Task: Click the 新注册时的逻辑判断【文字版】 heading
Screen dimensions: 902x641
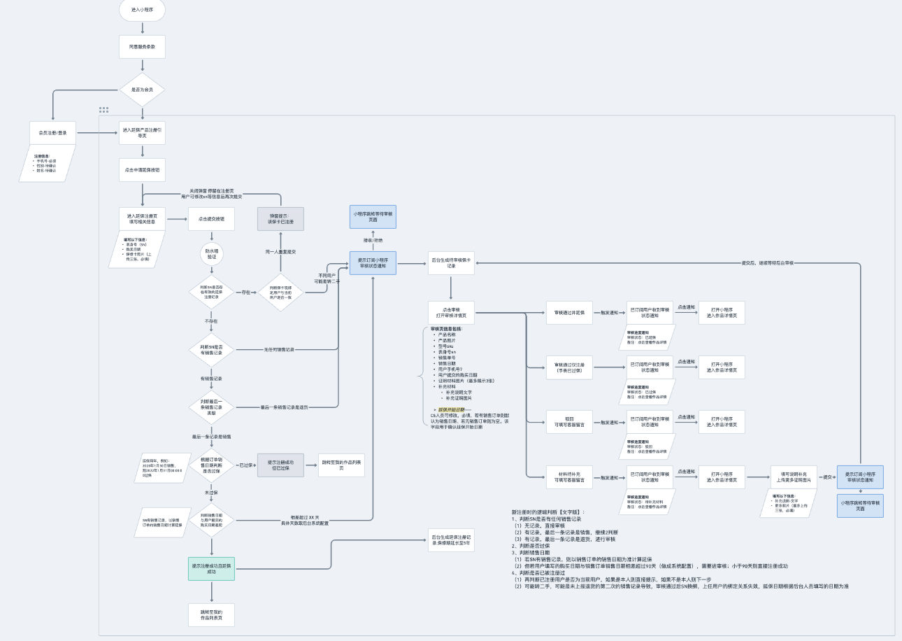Action: [549, 512]
